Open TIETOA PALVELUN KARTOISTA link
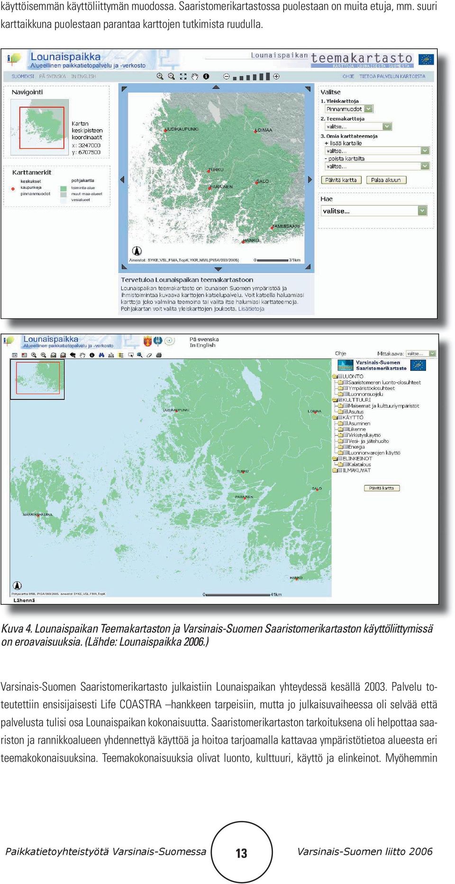 (x=392, y=76)
